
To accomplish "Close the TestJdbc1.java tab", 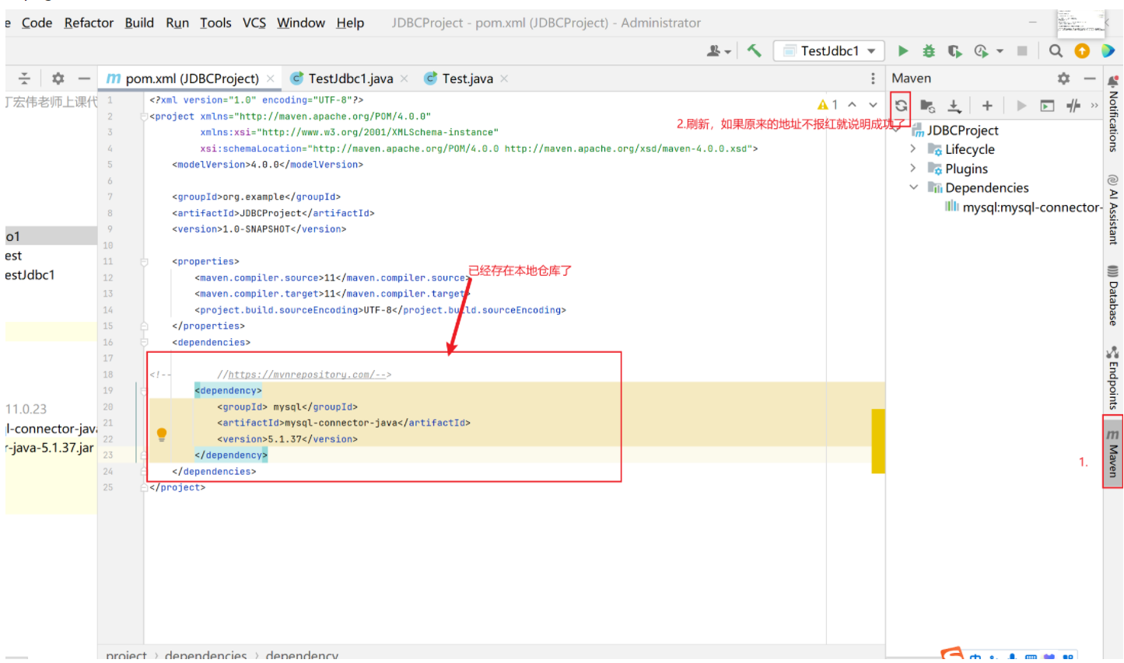I will 404,79.
